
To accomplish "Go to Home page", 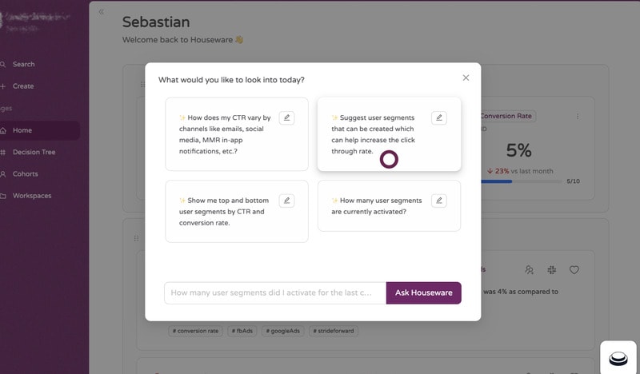I will pos(22,130).
